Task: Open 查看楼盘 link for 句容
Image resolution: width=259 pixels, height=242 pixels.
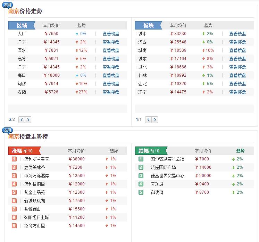Action: point(111,84)
